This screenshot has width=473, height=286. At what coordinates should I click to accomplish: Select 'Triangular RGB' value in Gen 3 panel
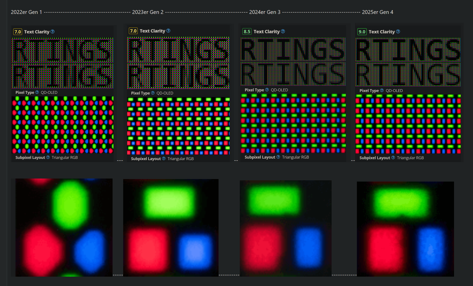(295, 157)
